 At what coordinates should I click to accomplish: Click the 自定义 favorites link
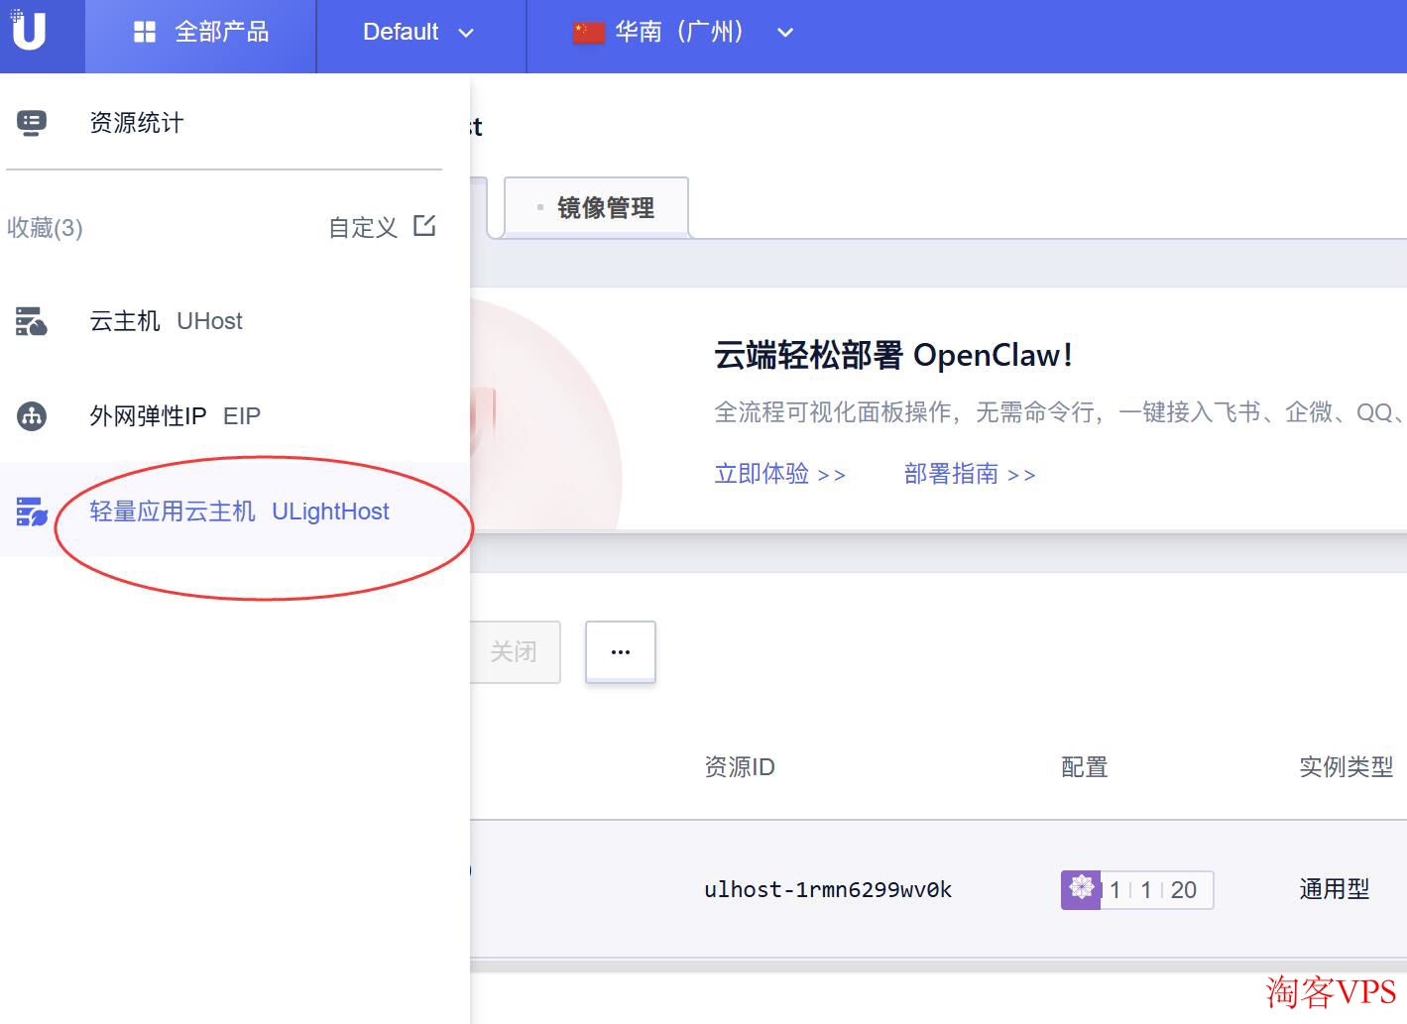click(363, 228)
